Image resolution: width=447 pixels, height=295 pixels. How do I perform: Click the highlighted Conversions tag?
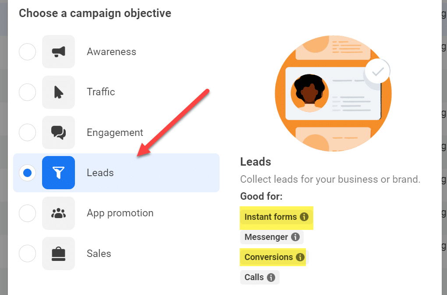click(x=268, y=257)
